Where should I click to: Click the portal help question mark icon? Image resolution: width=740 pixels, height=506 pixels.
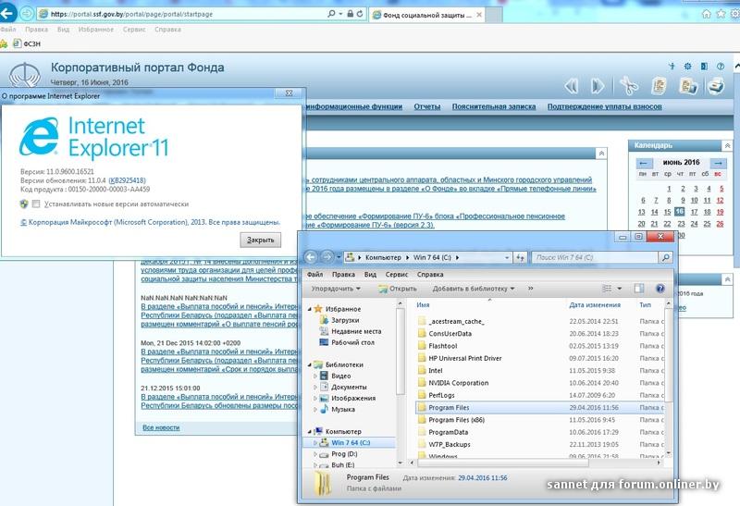(721, 67)
